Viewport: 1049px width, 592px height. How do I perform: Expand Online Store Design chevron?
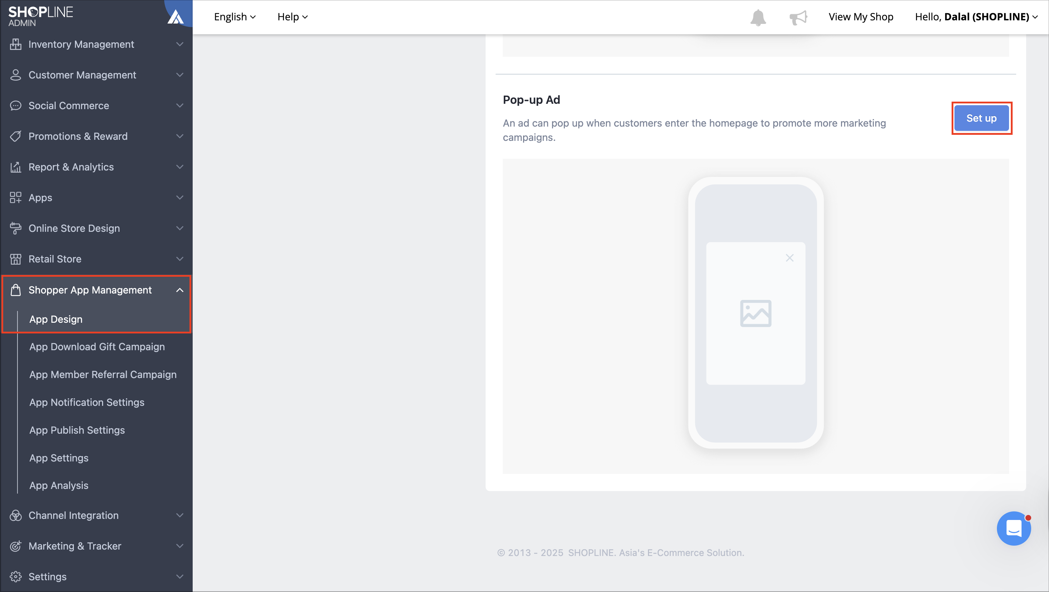pyautogui.click(x=179, y=228)
